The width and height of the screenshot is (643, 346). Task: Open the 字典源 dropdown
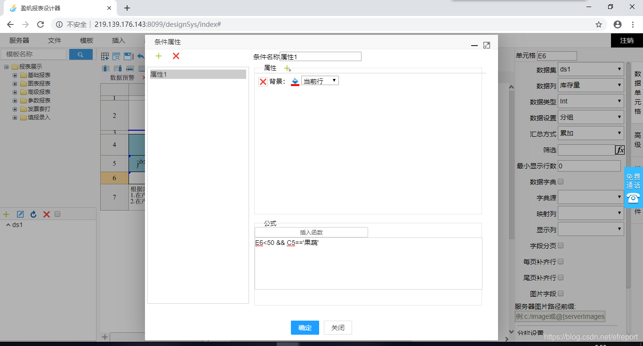tap(591, 197)
